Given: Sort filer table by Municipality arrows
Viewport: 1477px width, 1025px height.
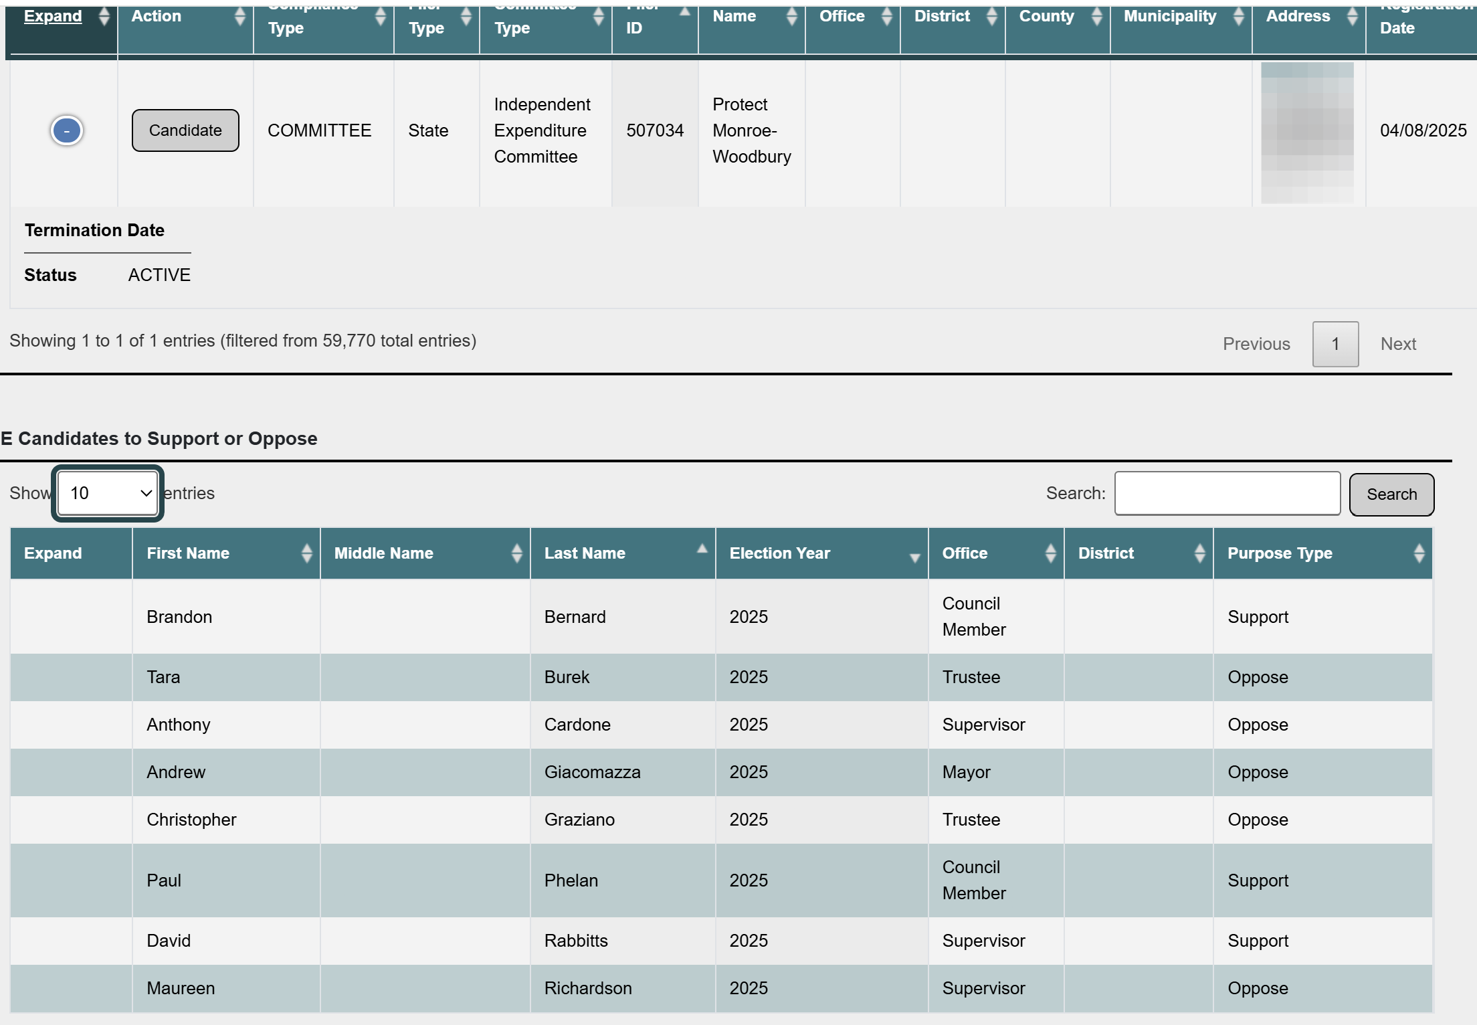Looking at the screenshot, I should coord(1238,17).
